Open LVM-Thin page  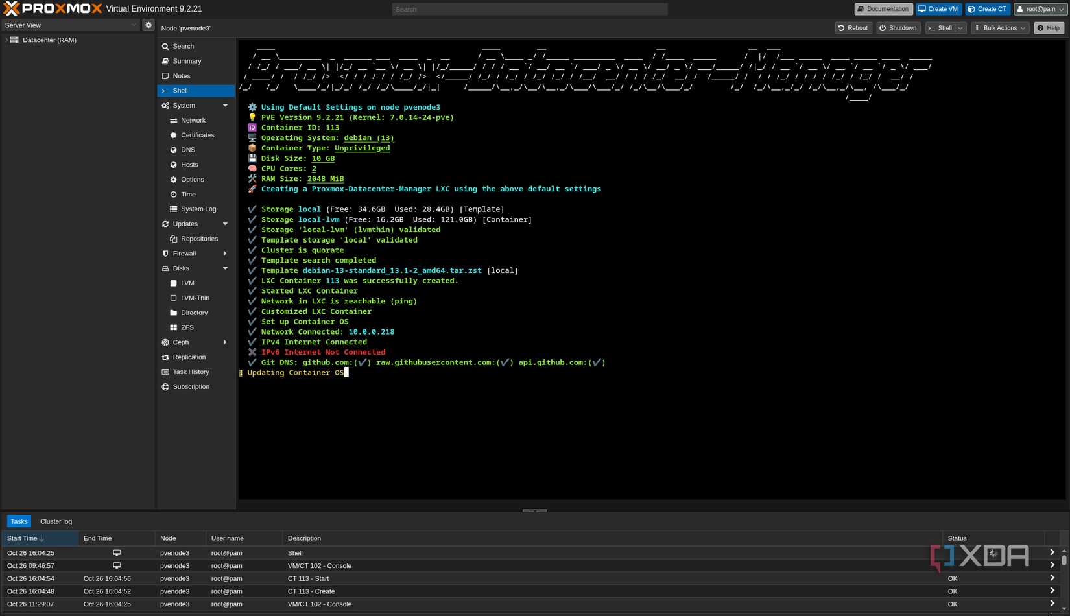click(196, 298)
